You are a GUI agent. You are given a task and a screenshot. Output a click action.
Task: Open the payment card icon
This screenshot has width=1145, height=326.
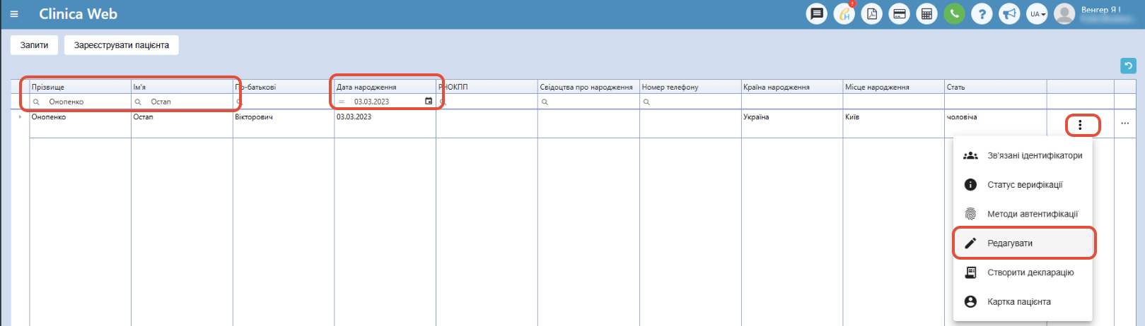[900, 14]
